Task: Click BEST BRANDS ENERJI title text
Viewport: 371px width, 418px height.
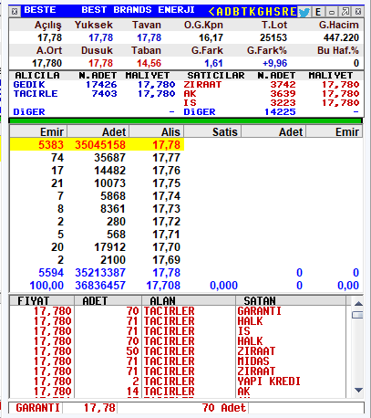Action: click(x=138, y=10)
